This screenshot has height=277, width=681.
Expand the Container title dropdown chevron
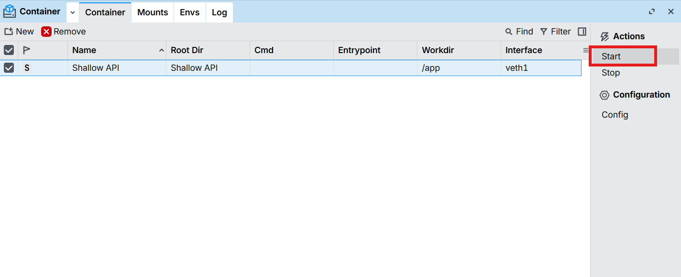pos(73,12)
